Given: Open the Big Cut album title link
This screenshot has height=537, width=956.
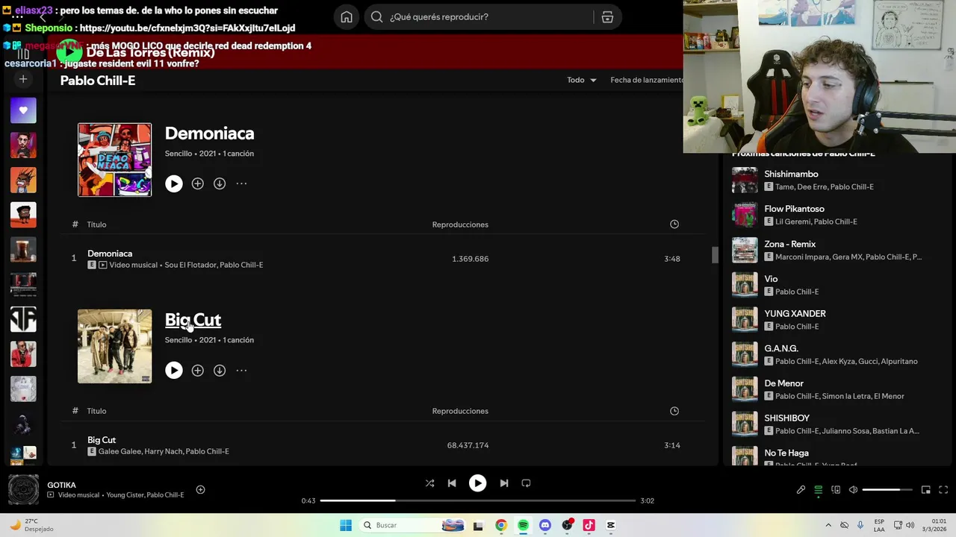Looking at the screenshot, I should click(x=193, y=320).
